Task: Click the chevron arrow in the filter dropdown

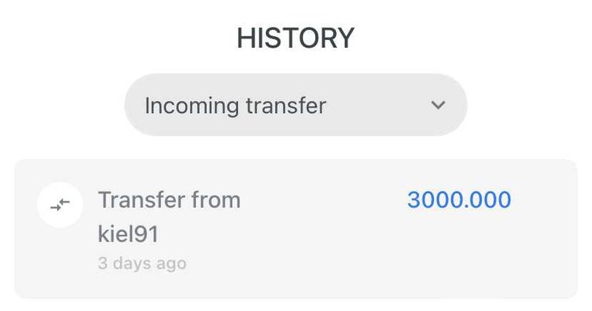Action: coord(438,105)
